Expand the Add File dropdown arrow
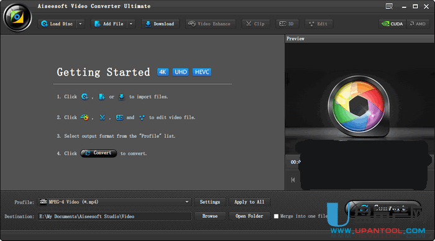435x241 pixels. pyautogui.click(x=131, y=24)
